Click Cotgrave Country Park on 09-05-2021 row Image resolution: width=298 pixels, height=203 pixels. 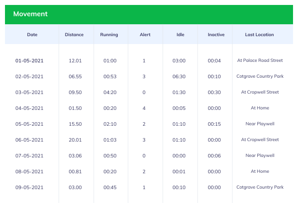260,187
